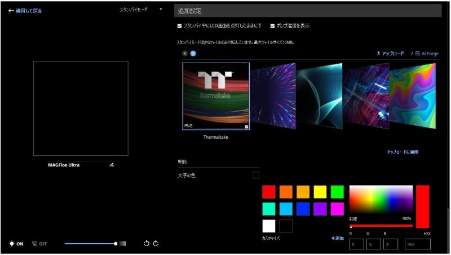Select the Thermaltake PNG thumbnail
The image size is (451, 255).
(x=216, y=96)
